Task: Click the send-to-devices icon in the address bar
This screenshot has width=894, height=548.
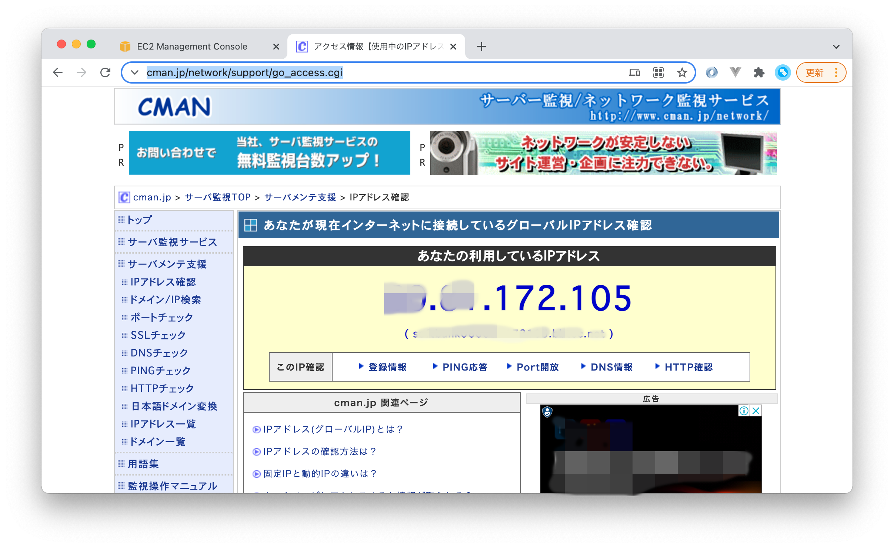Action: coord(634,72)
